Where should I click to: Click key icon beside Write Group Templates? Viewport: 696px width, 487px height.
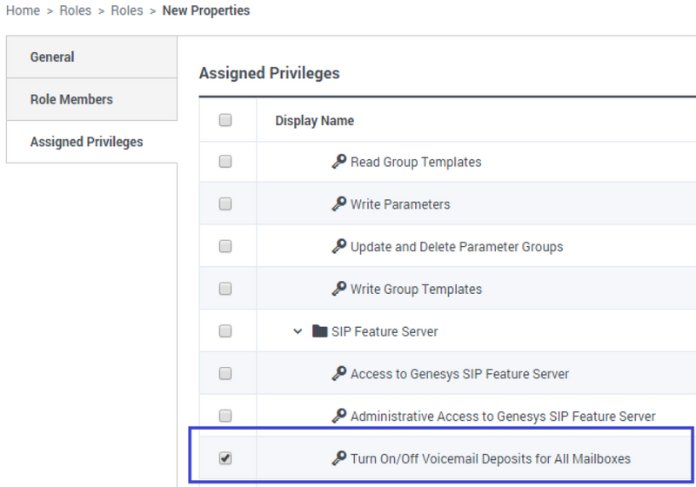tap(339, 289)
